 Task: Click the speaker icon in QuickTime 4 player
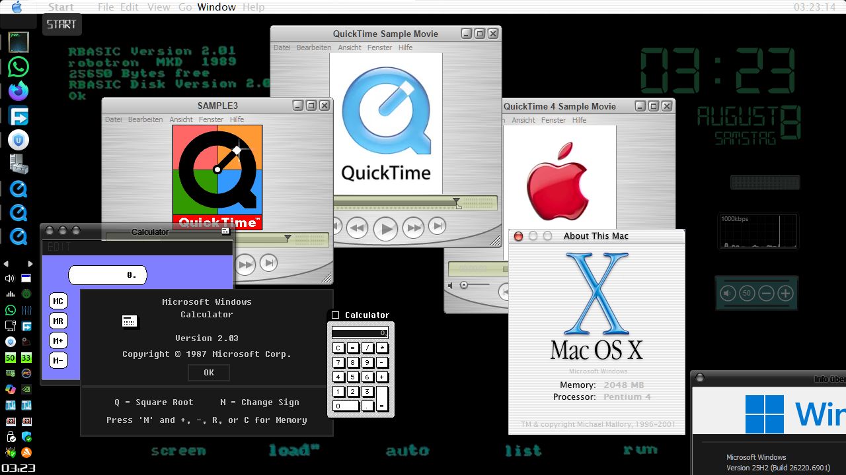point(451,285)
